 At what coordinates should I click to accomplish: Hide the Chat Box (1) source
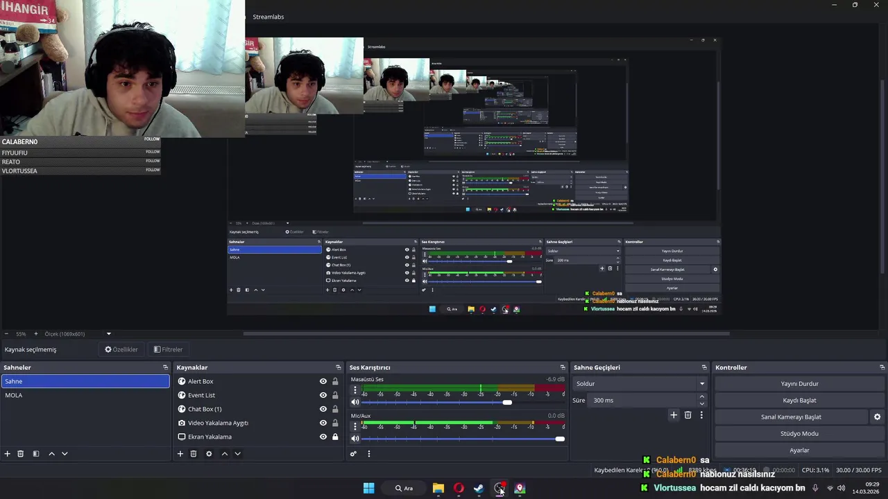[323, 409]
